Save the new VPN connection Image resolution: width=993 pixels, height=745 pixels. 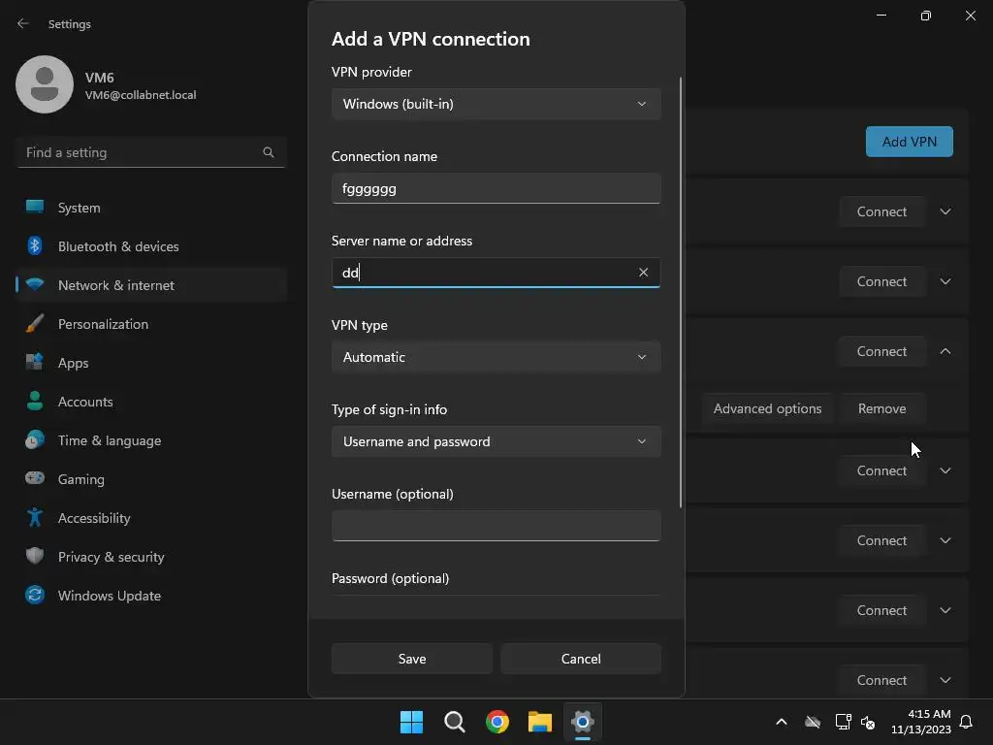(412, 659)
